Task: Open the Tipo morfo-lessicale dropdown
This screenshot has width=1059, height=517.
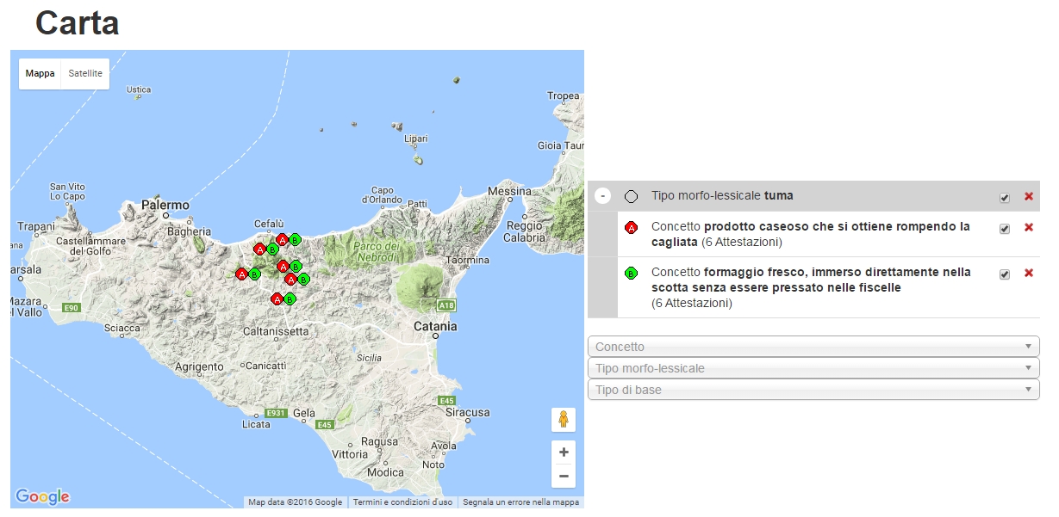Action: coord(813,368)
